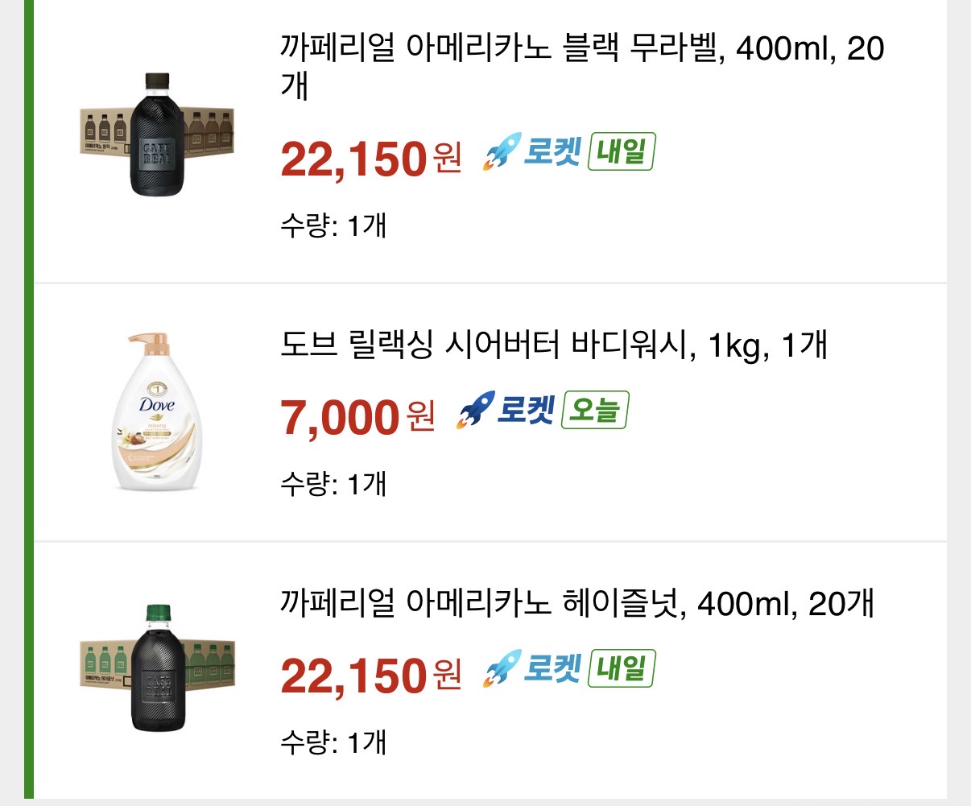This screenshot has height=806, width=971.
Task: Click the 7,000원 price
Action: tap(357, 417)
